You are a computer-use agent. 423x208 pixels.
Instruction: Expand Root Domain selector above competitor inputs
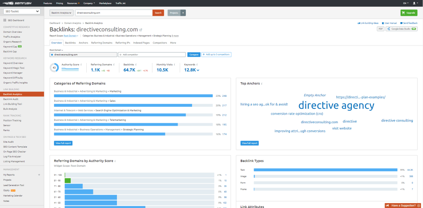[x=56, y=50]
